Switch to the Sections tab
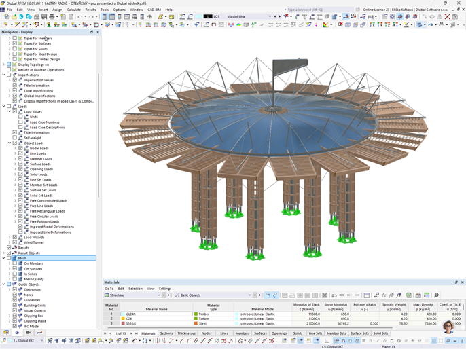This screenshot has width=466, height=349. point(166,333)
